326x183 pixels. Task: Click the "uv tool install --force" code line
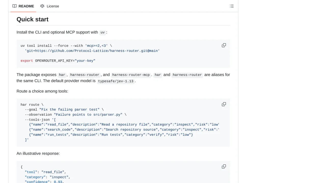coord(66,46)
